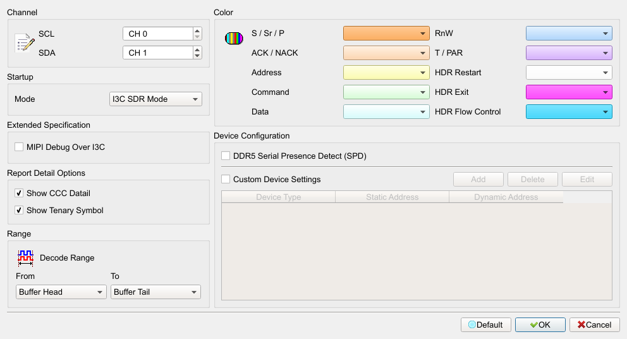The width and height of the screenshot is (627, 339).
Task: Open Data color dropdown
Action: (386, 112)
